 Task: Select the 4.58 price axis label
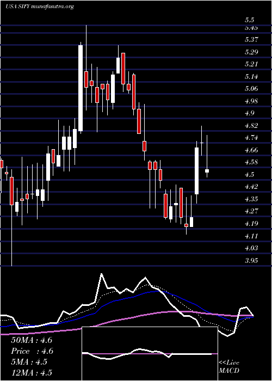[251, 162]
